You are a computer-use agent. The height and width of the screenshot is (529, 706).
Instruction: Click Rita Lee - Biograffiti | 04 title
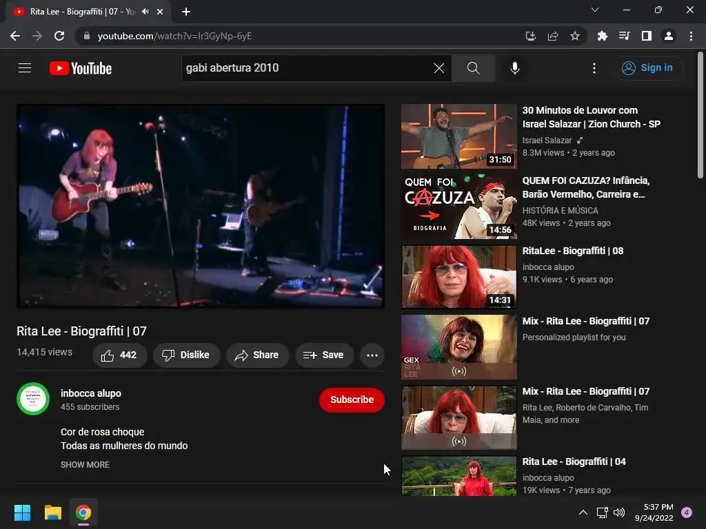click(574, 461)
